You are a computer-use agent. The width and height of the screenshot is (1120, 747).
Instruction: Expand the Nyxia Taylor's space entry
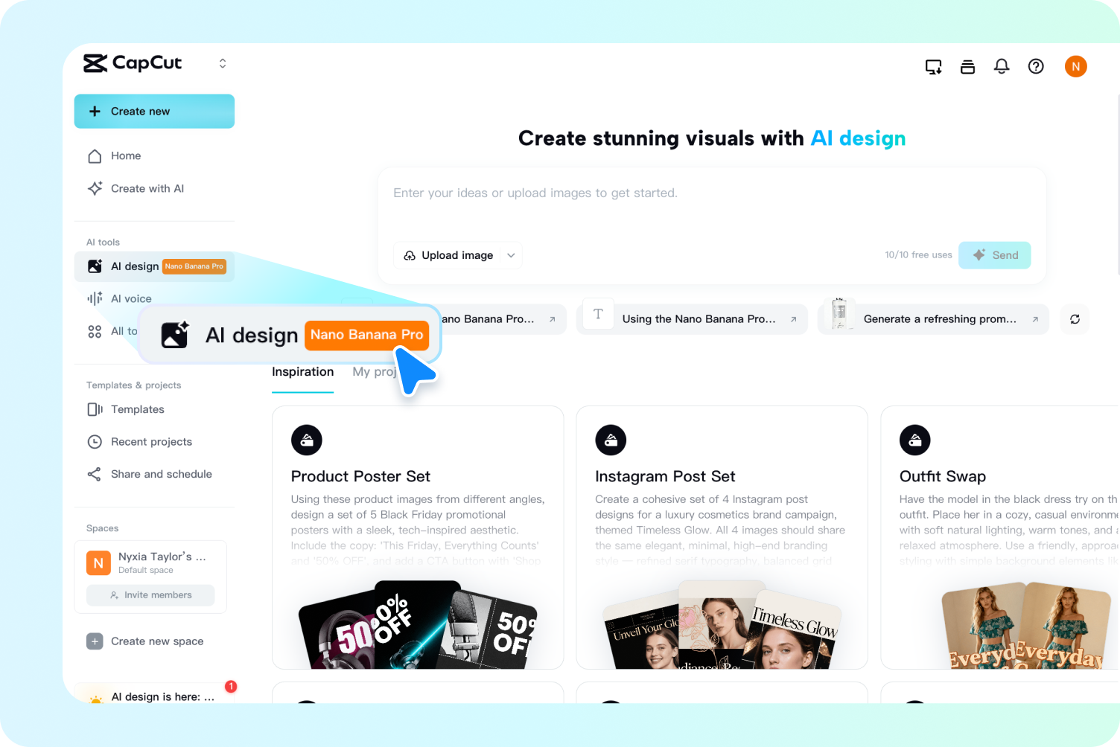pos(150,562)
